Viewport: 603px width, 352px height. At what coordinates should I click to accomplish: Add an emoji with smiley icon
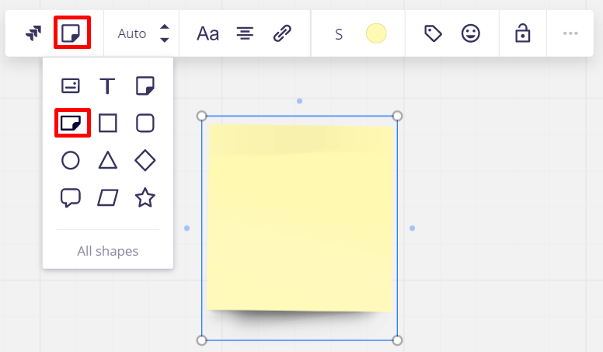[x=470, y=33]
